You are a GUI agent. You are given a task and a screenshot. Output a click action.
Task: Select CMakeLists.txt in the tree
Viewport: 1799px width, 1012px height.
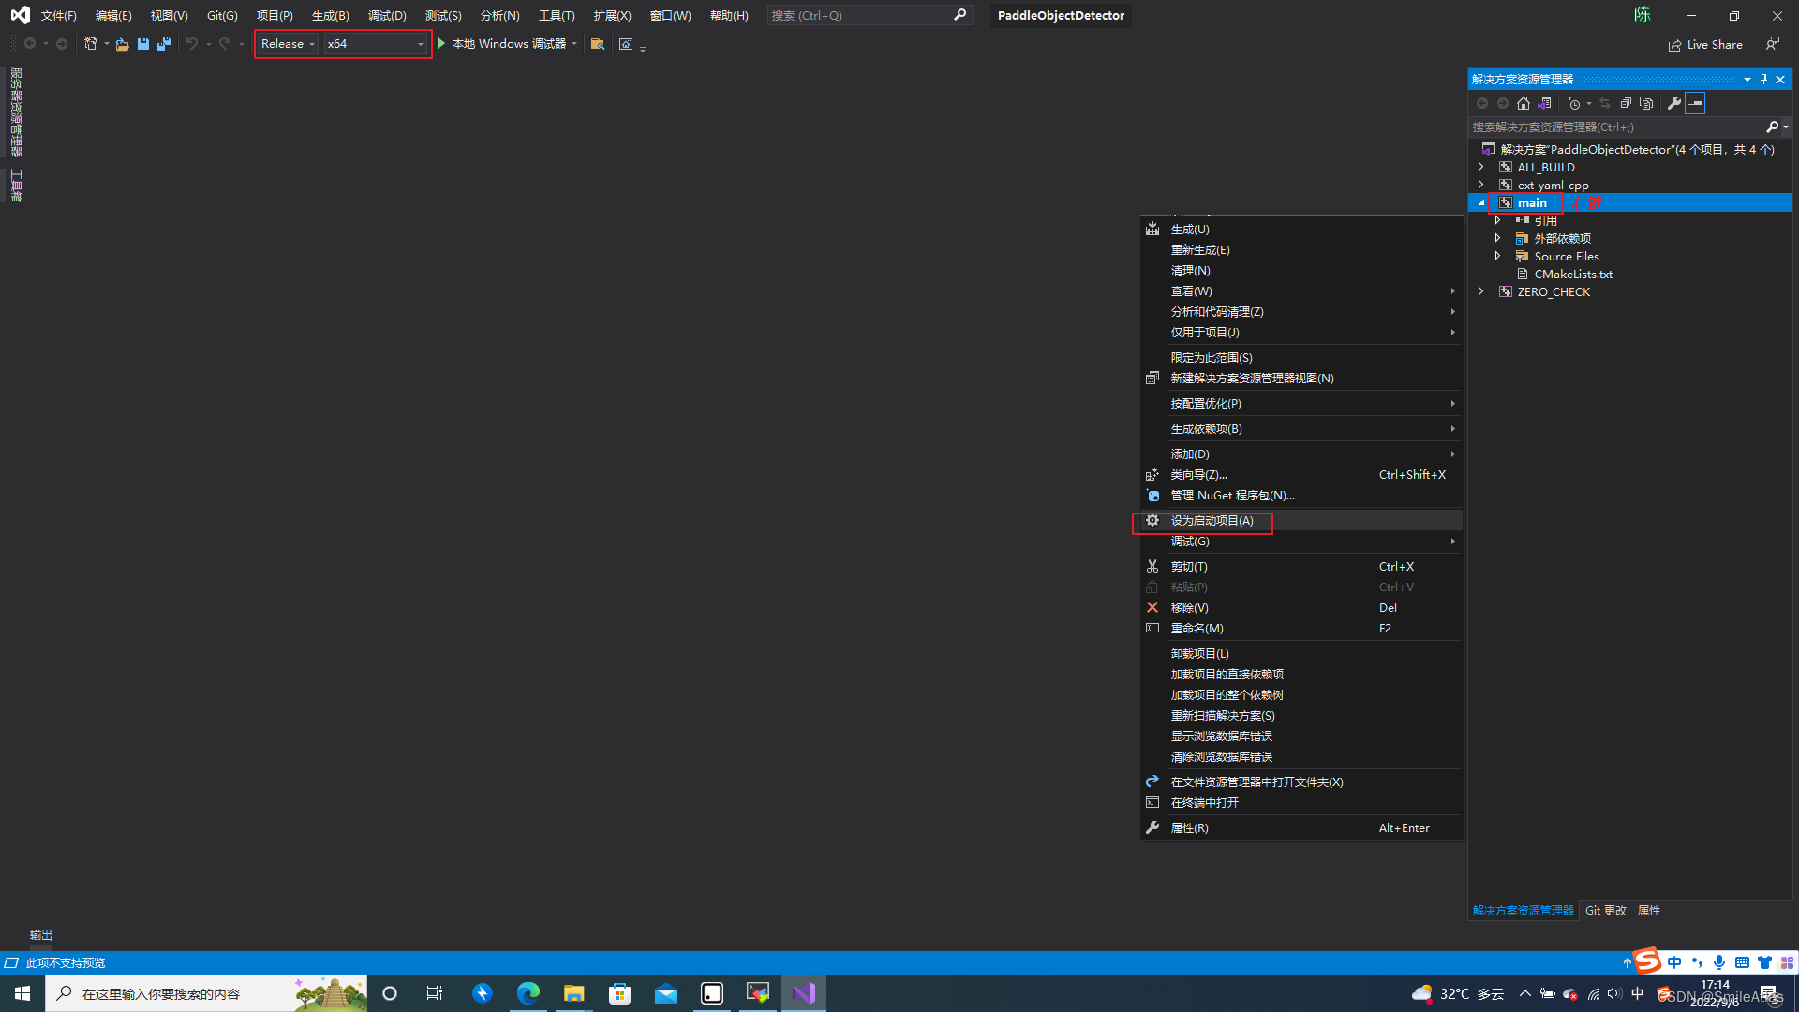(x=1573, y=274)
